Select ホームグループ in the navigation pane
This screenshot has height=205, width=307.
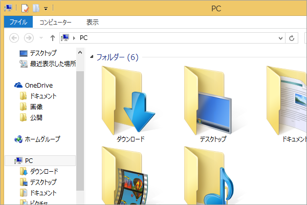point(37,139)
